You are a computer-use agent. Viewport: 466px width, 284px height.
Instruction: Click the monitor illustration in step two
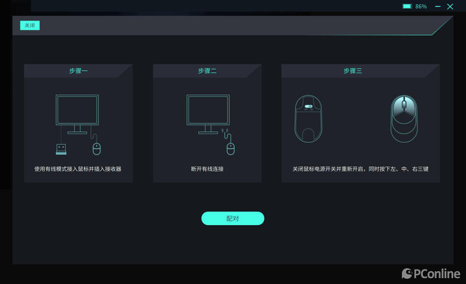[x=208, y=114]
